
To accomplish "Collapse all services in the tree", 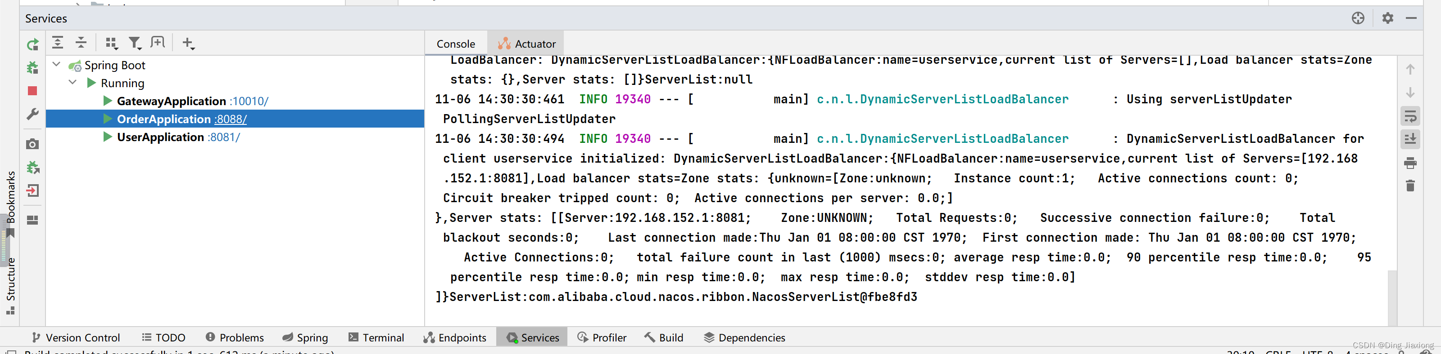I will (81, 42).
